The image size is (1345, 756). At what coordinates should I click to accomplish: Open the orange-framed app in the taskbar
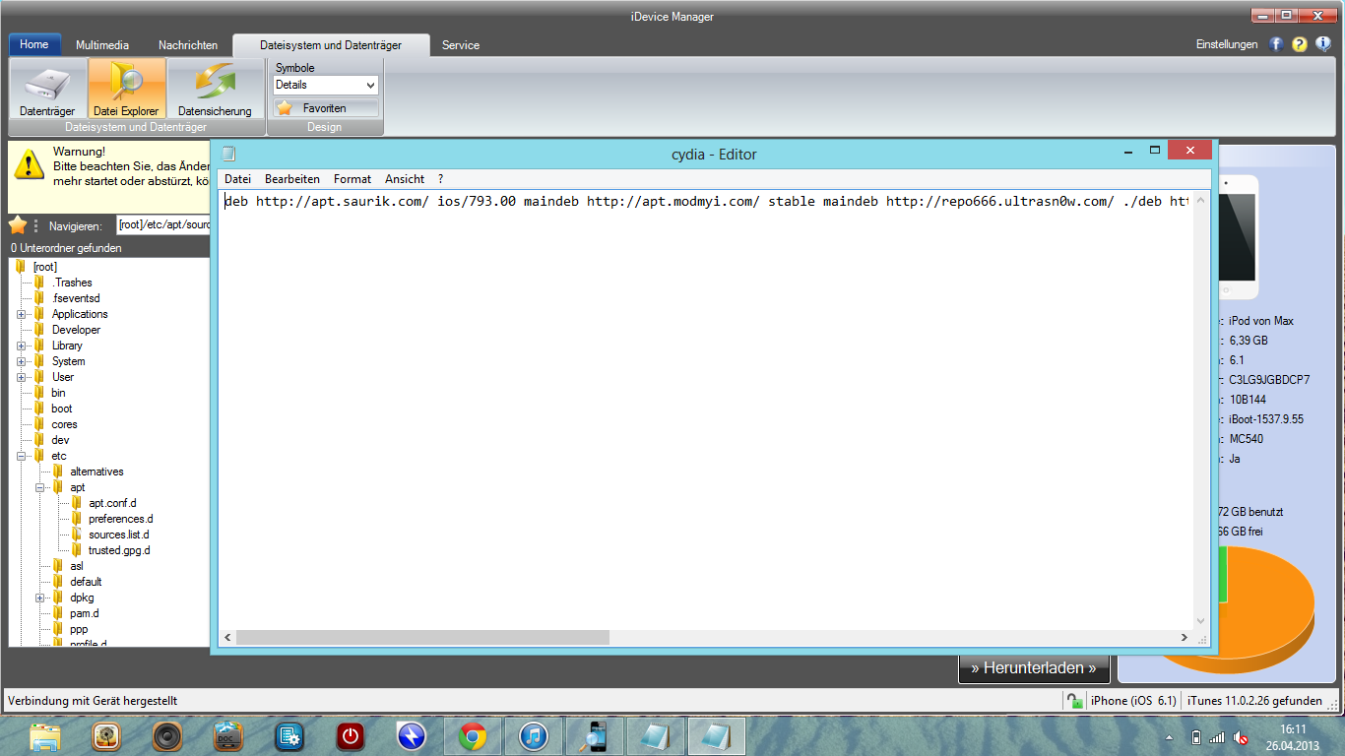click(105, 736)
